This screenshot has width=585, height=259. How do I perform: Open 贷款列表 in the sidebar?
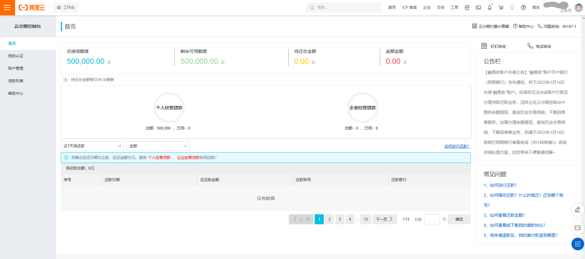coord(28,81)
